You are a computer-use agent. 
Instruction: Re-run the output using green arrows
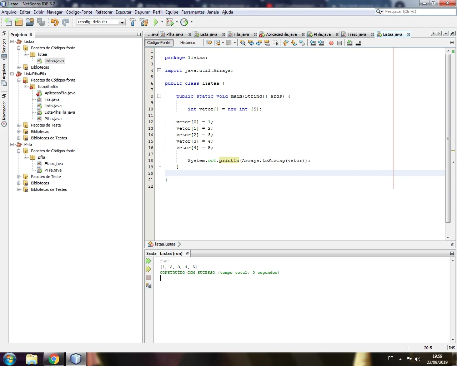[x=149, y=261]
